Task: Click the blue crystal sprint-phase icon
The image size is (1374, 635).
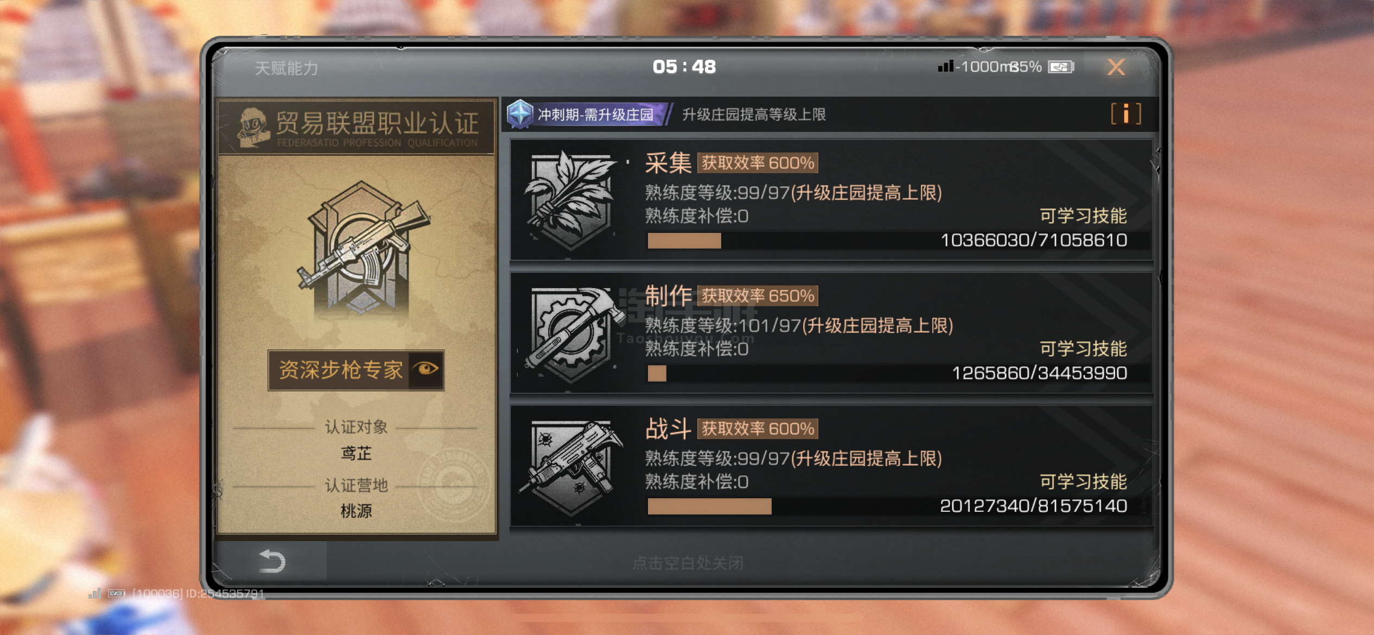Action: point(520,114)
